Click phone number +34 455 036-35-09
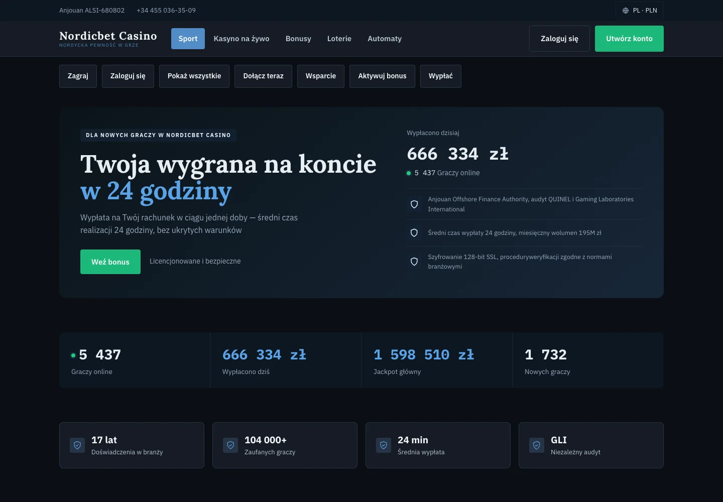Image resolution: width=723 pixels, height=502 pixels. pos(166,11)
